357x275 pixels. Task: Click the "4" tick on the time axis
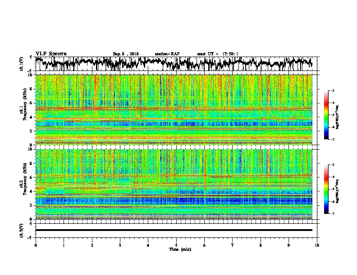point(148,245)
